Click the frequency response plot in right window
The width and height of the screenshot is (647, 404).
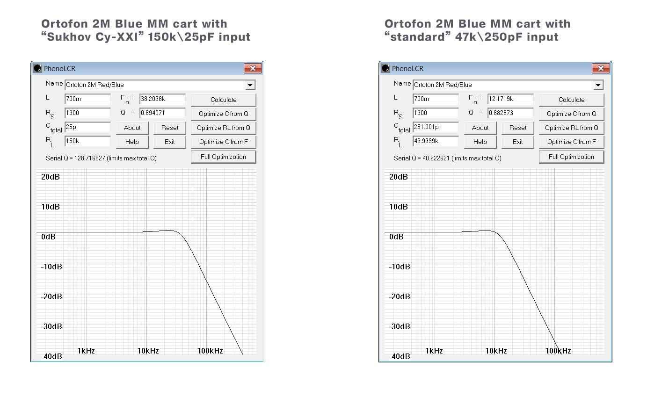click(x=494, y=263)
